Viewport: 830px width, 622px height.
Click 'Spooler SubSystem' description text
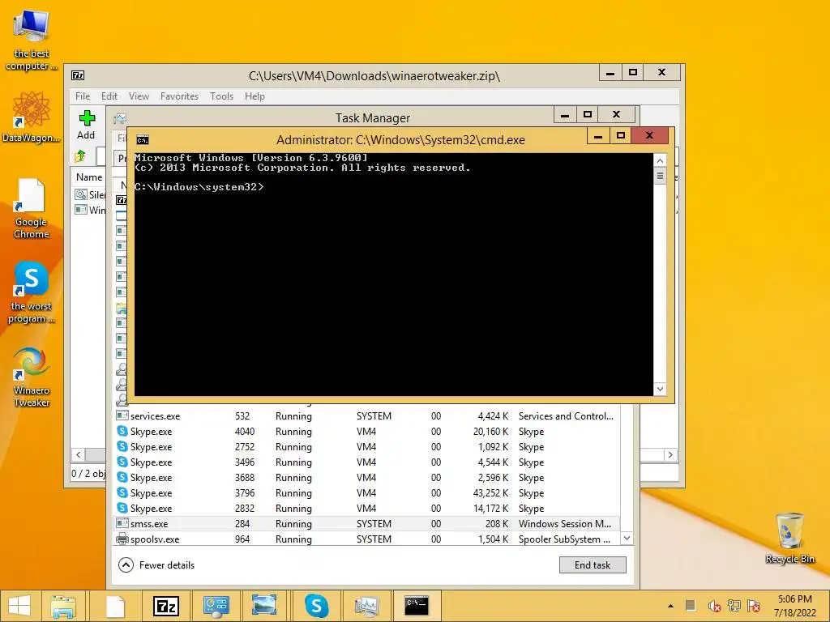(x=564, y=539)
